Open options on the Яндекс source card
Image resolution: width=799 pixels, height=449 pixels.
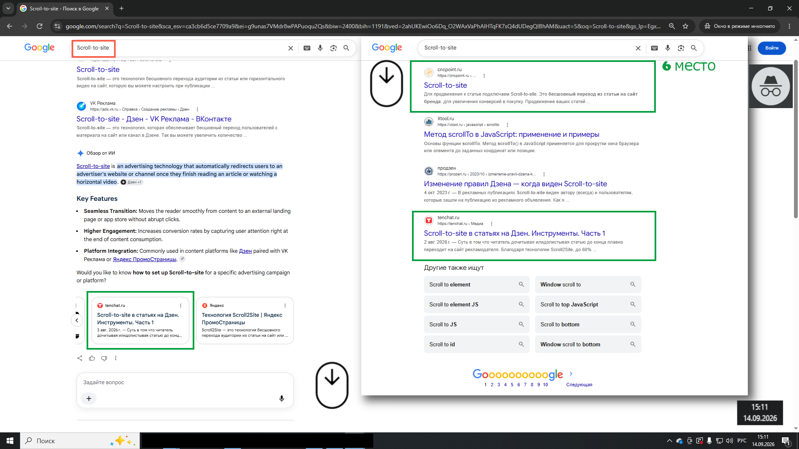[285, 306]
